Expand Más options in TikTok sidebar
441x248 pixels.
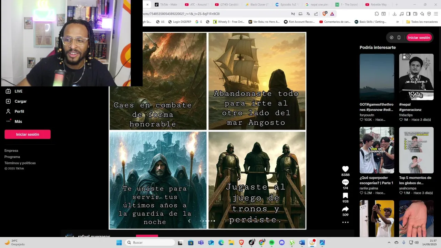click(14, 121)
